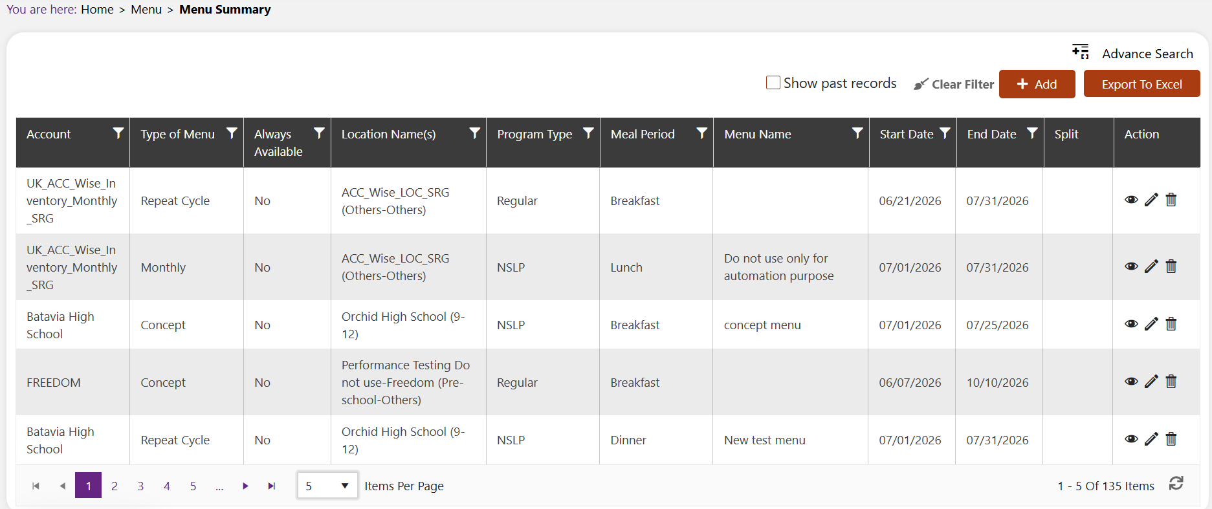This screenshot has height=509, width=1212.
Task: Show more pages via the ellipsis
Action: click(x=219, y=486)
